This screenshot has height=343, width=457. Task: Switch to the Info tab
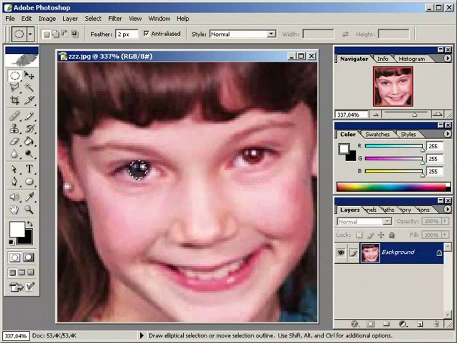[382, 59]
